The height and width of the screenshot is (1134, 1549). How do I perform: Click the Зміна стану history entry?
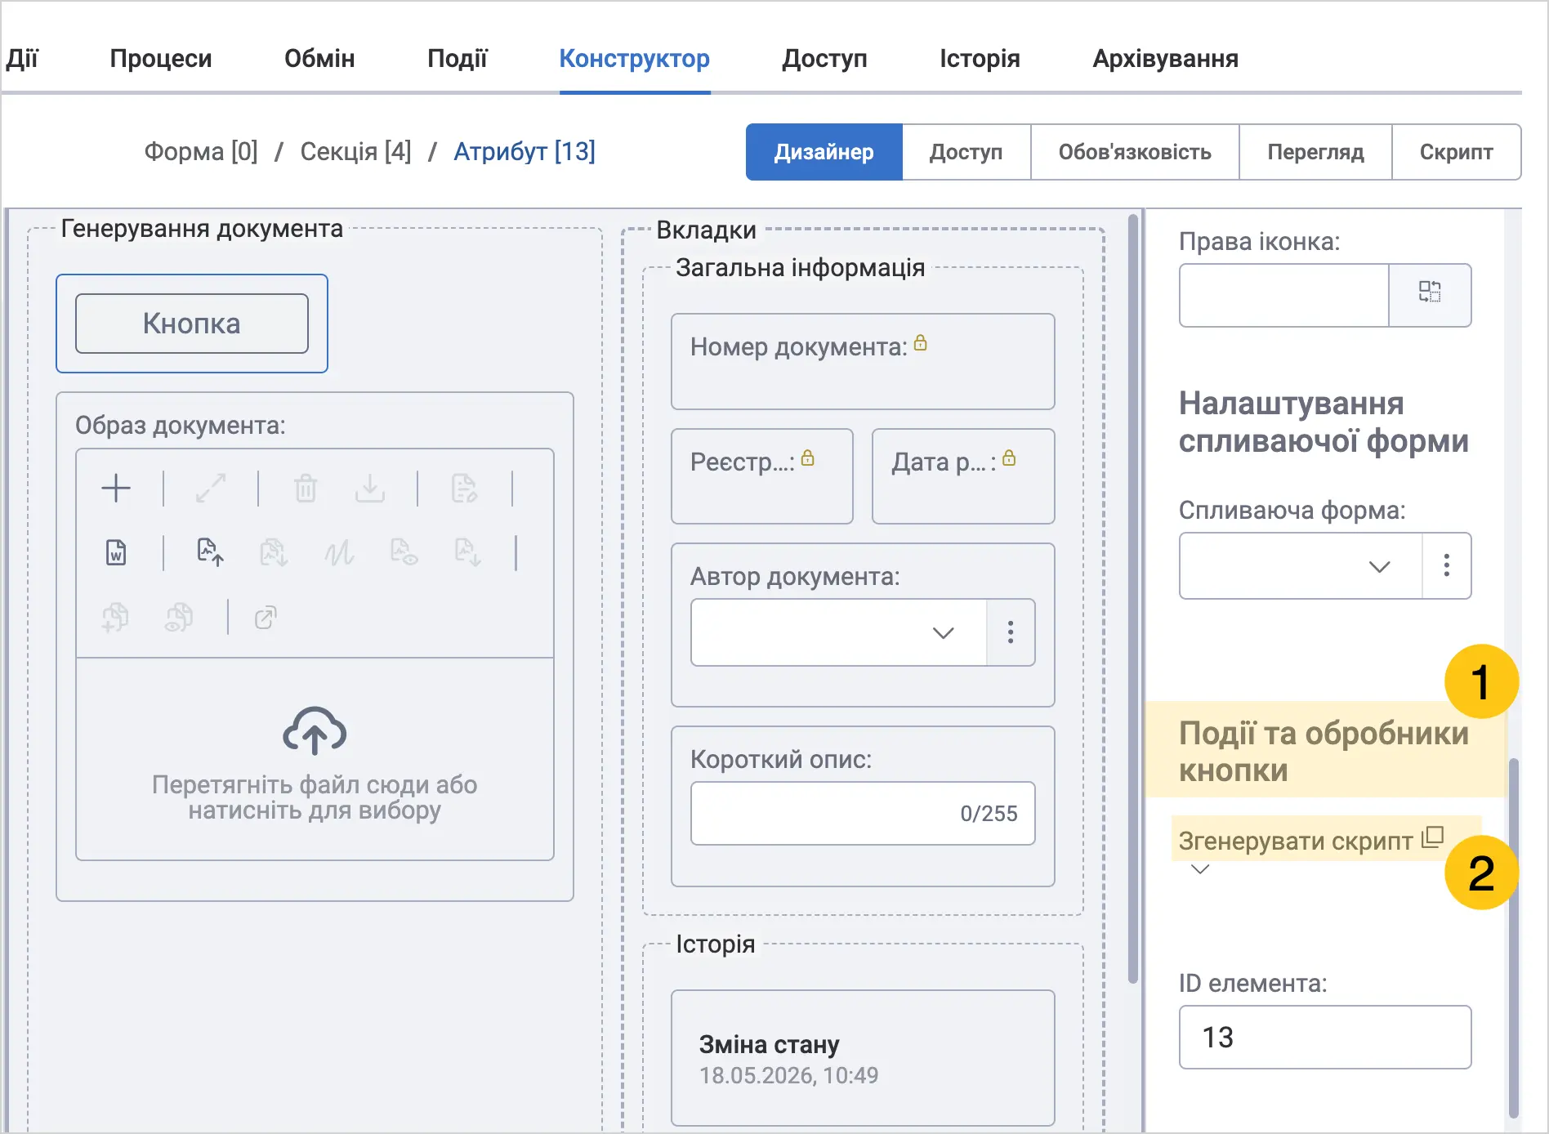(863, 1059)
